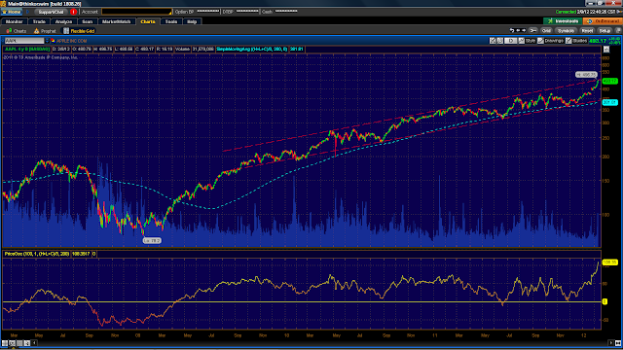Screen dimensions: 623x350
Task: Open the Help tab
Action: pos(192,21)
